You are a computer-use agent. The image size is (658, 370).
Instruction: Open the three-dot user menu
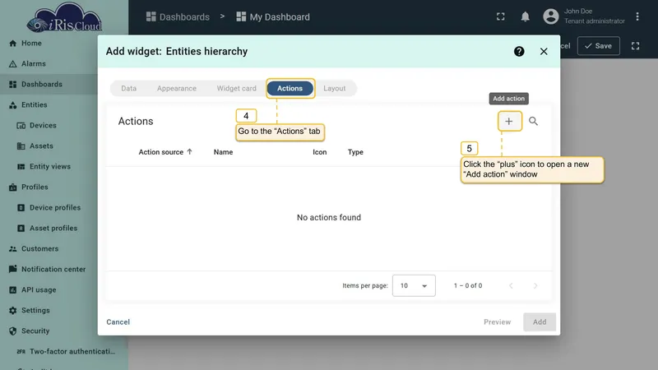coord(637,16)
